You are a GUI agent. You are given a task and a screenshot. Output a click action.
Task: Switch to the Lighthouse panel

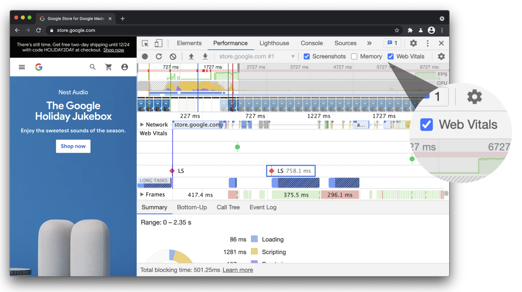(274, 43)
